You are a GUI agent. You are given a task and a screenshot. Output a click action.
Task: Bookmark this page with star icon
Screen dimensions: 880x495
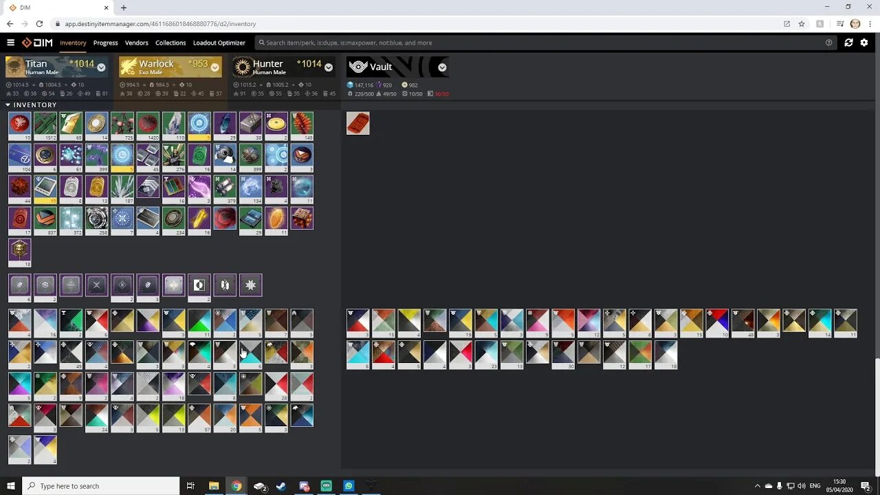(802, 23)
